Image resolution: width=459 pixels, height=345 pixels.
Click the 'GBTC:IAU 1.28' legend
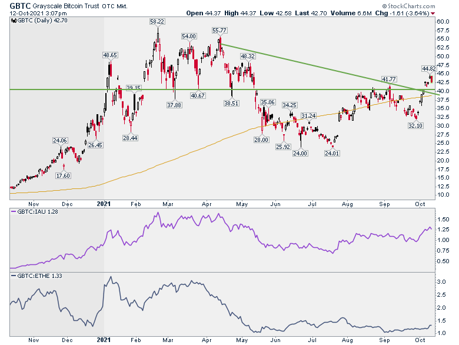(x=35, y=212)
